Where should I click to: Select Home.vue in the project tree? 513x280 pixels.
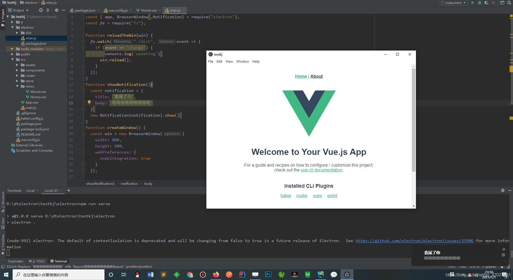click(38, 97)
